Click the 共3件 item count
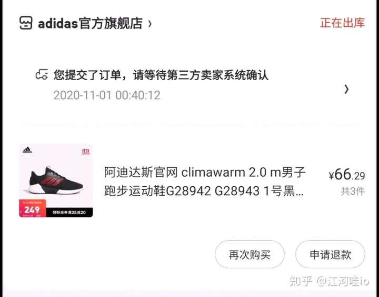Viewport: 379px width, 297px height. tap(353, 191)
